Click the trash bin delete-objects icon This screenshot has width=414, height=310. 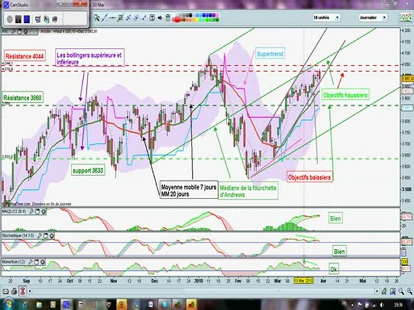coord(168,18)
